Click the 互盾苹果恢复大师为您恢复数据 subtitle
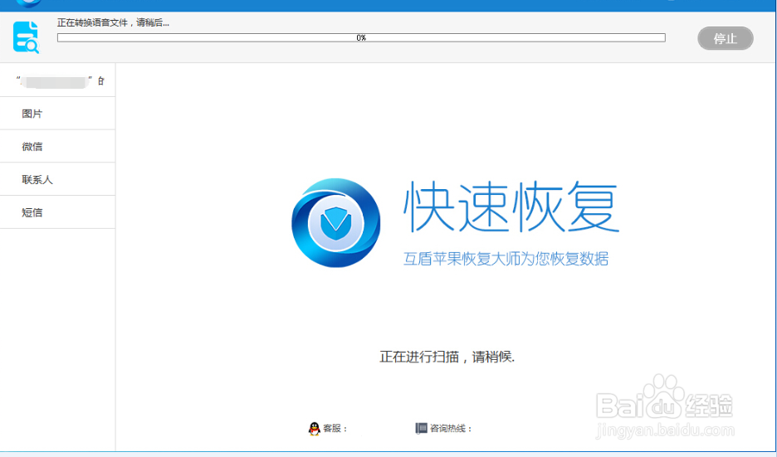 (506, 259)
